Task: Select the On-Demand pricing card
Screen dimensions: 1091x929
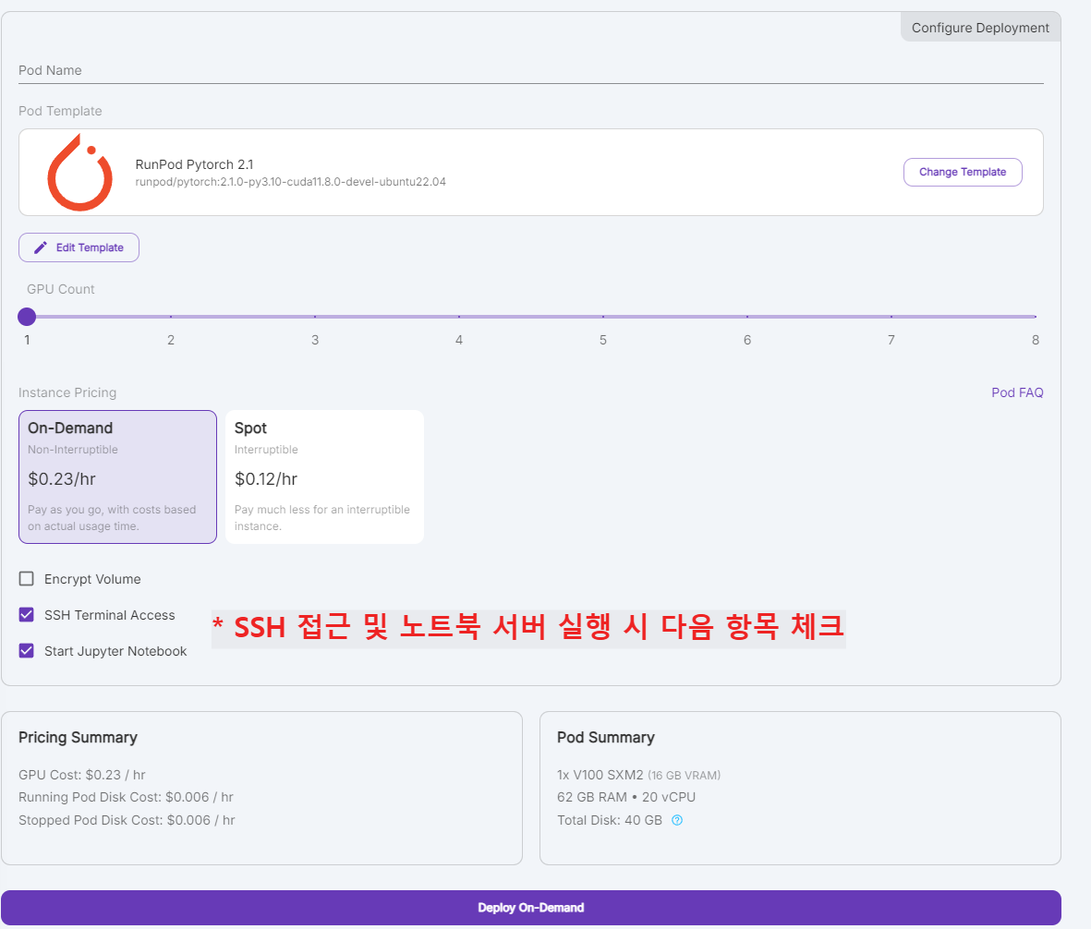Action: click(x=117, y=477)
